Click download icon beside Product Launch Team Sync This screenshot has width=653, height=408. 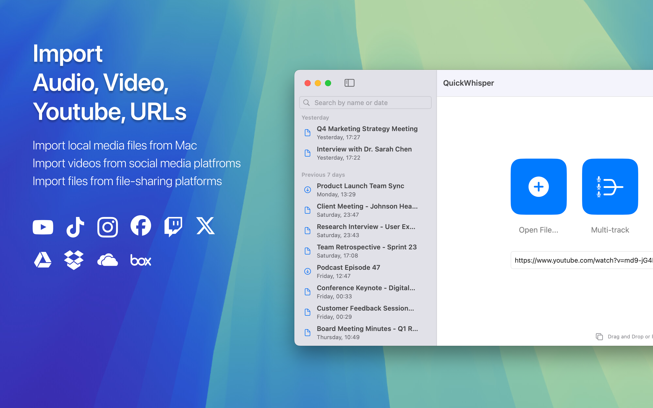pos(307,190)
